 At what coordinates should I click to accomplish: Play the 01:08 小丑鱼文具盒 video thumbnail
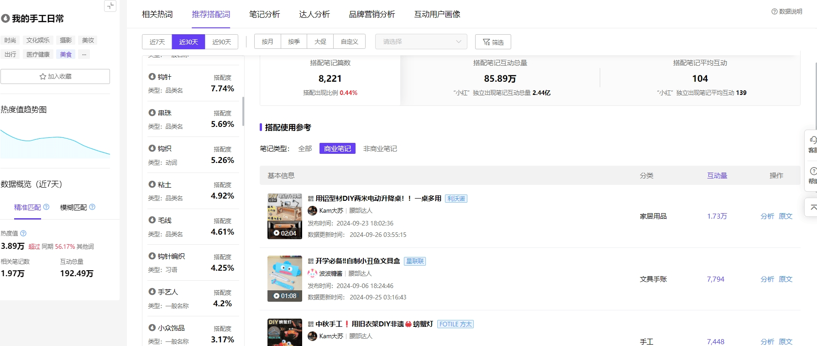285,279
